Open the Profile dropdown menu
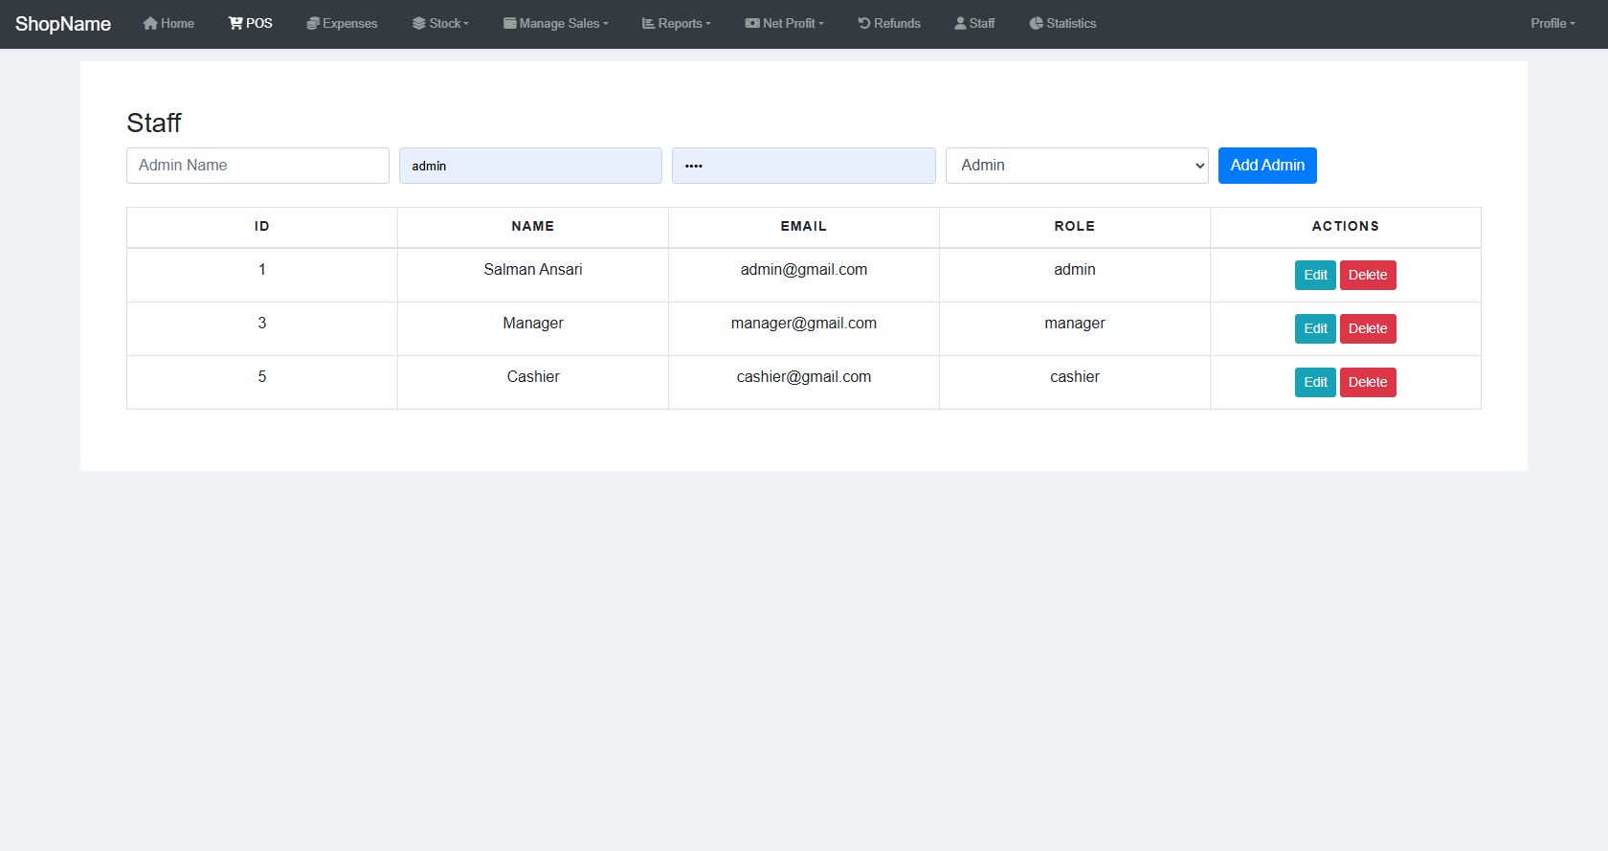This screenshot has height=851, width=1608. [x=1552, y=23]
